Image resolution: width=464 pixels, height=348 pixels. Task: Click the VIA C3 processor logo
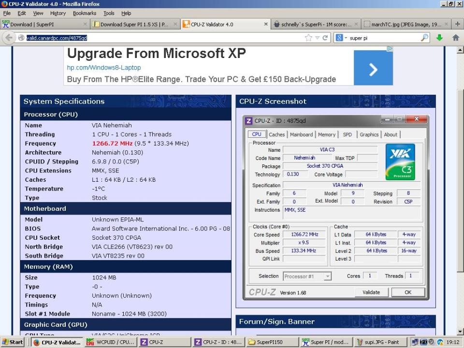pyautogui.click(x=400, y=162)
